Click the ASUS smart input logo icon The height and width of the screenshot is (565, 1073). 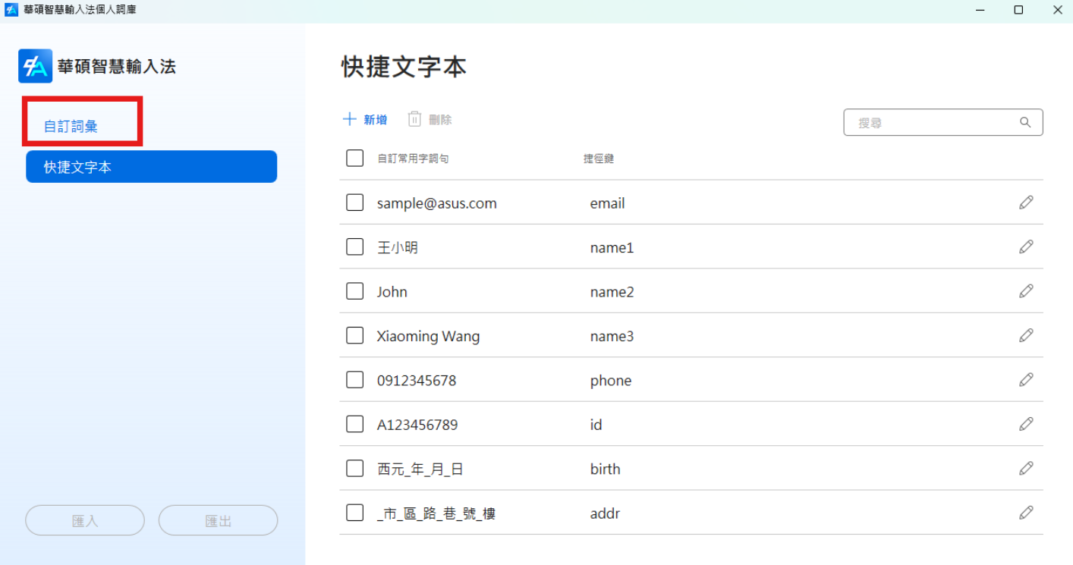tap(35, 66)
